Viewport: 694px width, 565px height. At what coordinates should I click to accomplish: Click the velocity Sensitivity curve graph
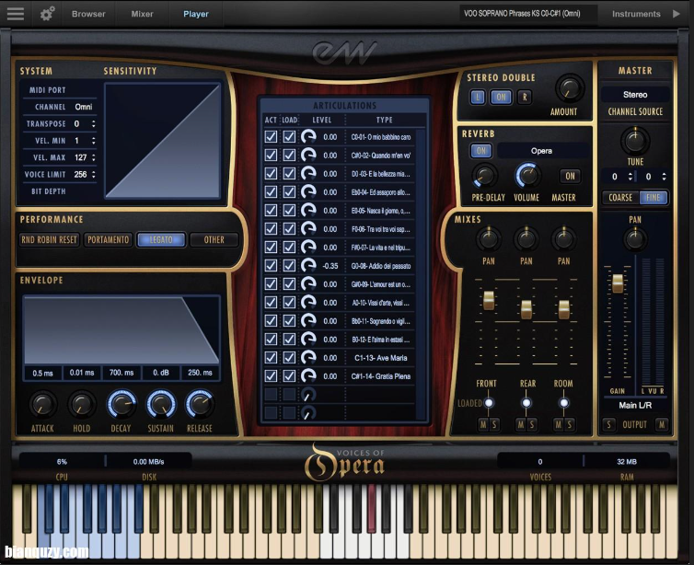point(163,140)
